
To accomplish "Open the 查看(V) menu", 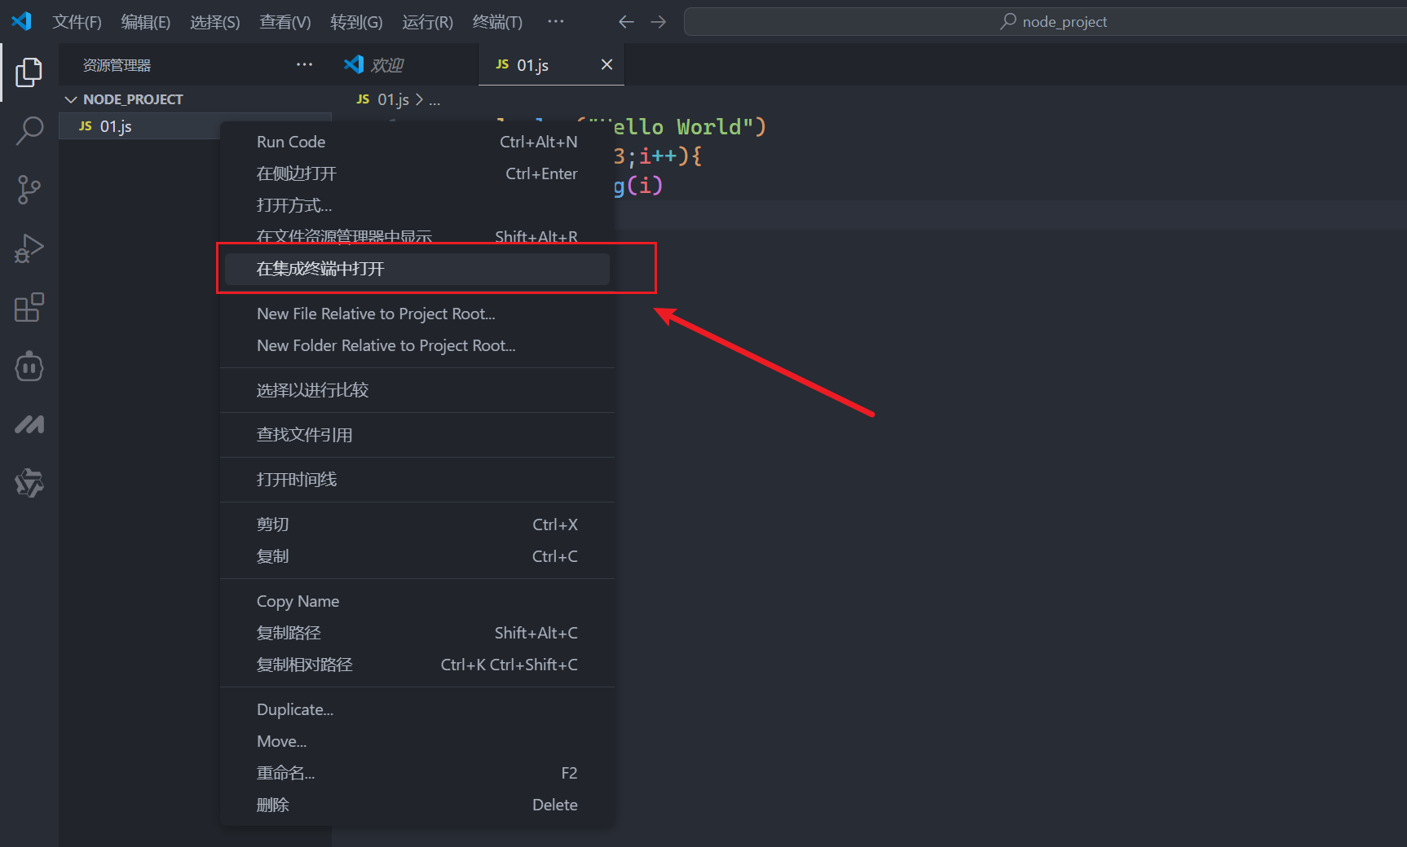I will tap(285, 22).
